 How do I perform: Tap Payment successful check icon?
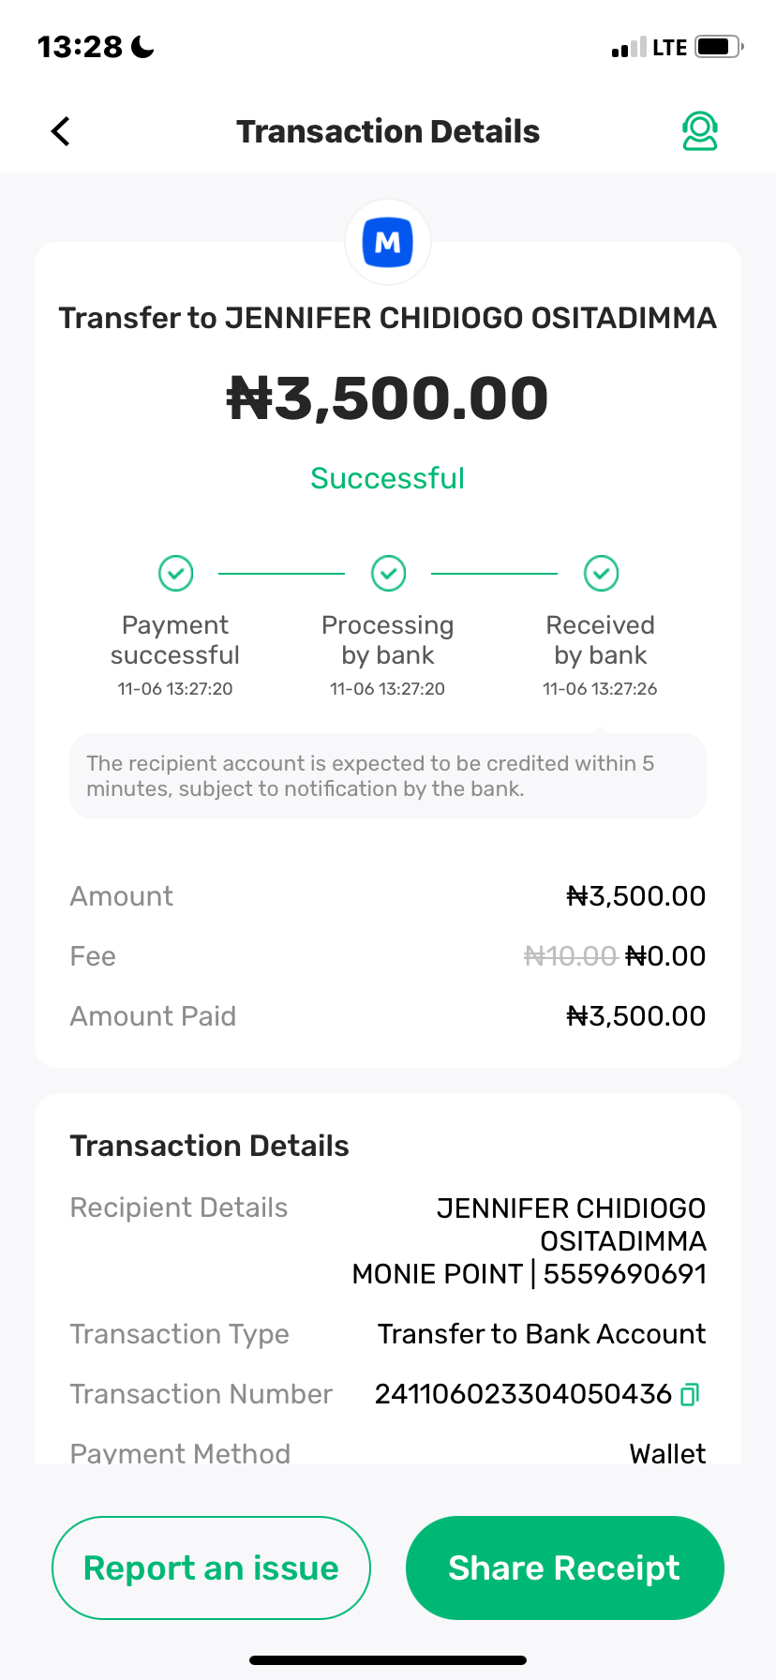click(x=175, y=573)
